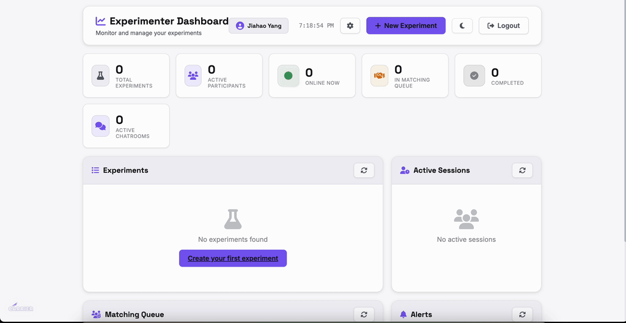Screen dimensions: 626x323
Task: Click the 'No active sessions' message
Action: coord(466,240)
